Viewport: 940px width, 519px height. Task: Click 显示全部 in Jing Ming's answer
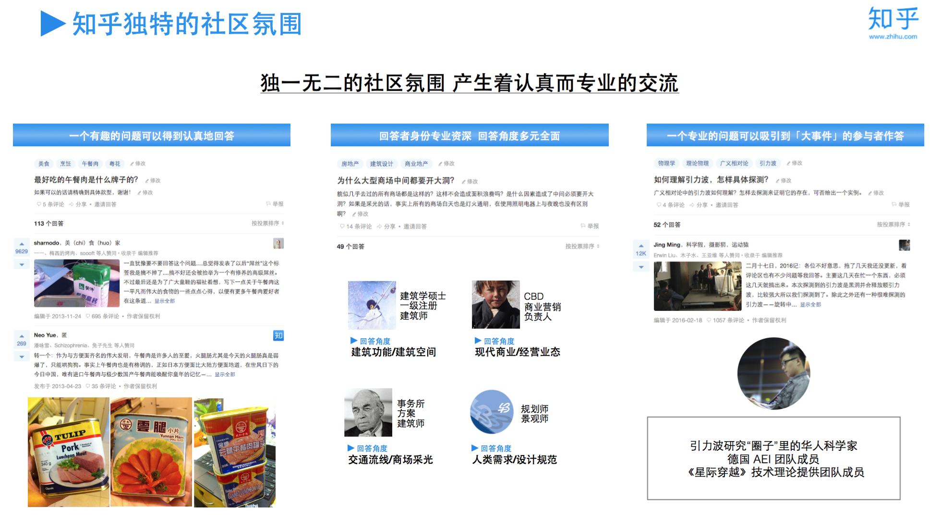810,305
